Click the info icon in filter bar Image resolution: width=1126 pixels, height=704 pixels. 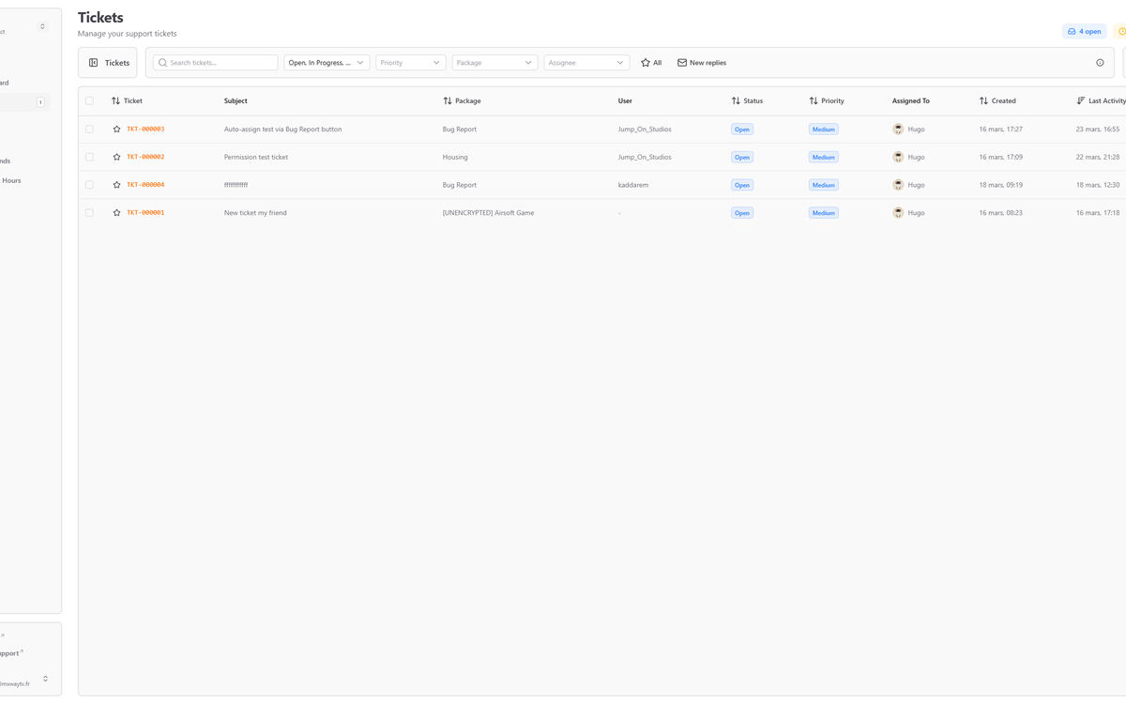pos(1100,63)
